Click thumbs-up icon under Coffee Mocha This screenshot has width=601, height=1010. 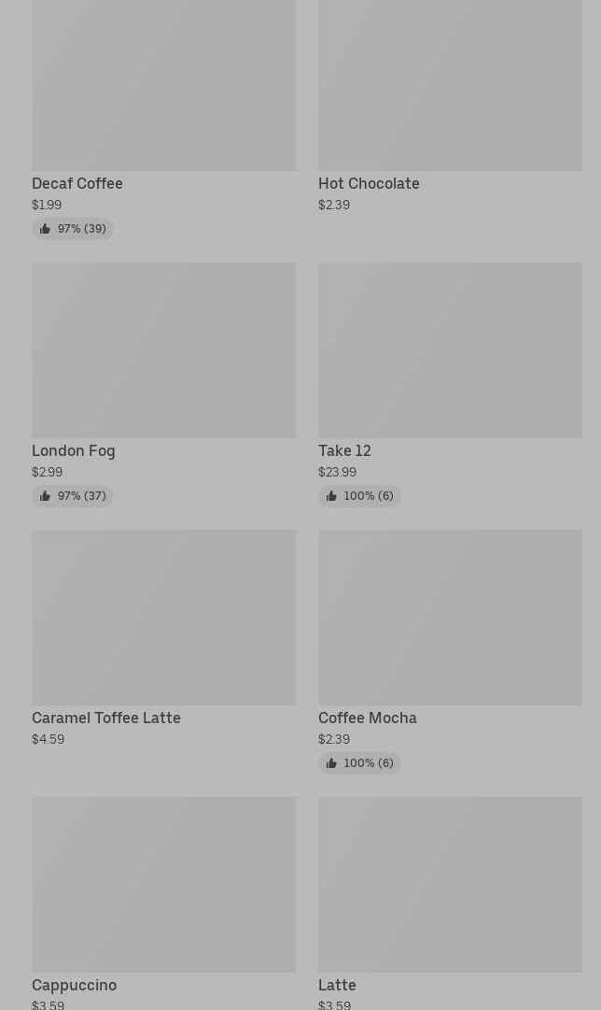pos(331,763)
